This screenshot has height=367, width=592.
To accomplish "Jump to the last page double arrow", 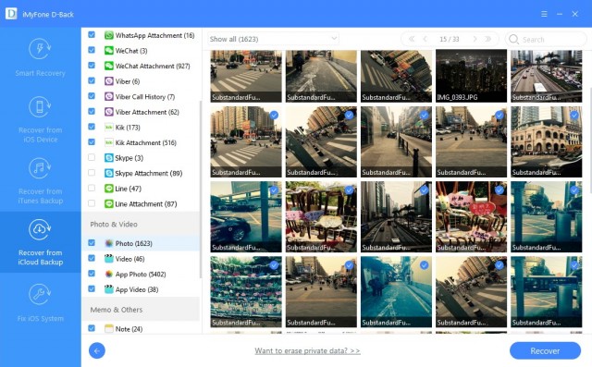I will (x=488, y=39).
